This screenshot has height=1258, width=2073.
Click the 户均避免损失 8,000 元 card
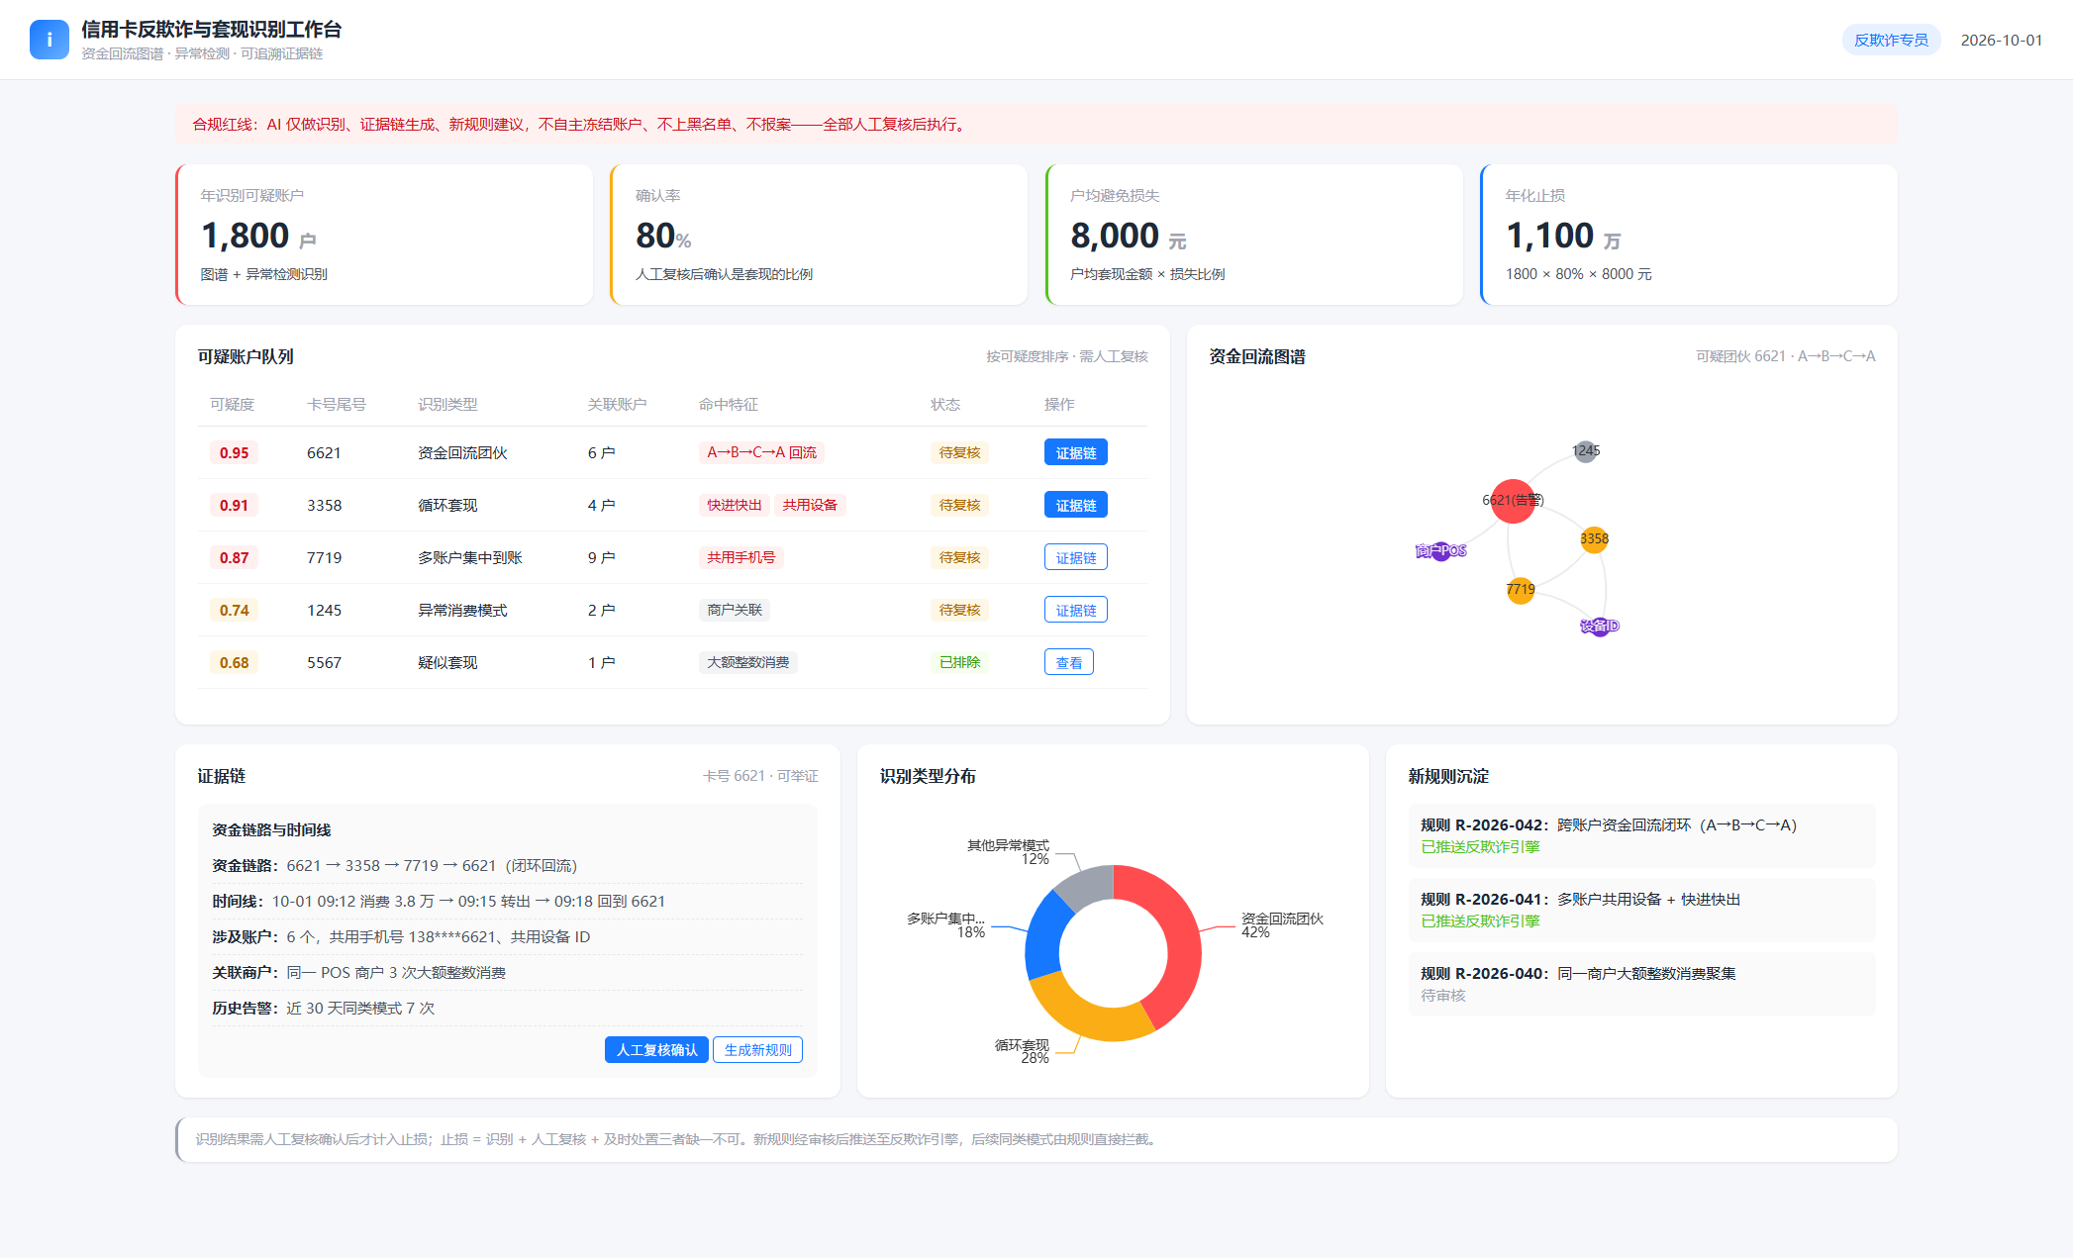pyautogui.click(x=1254, y=235)
